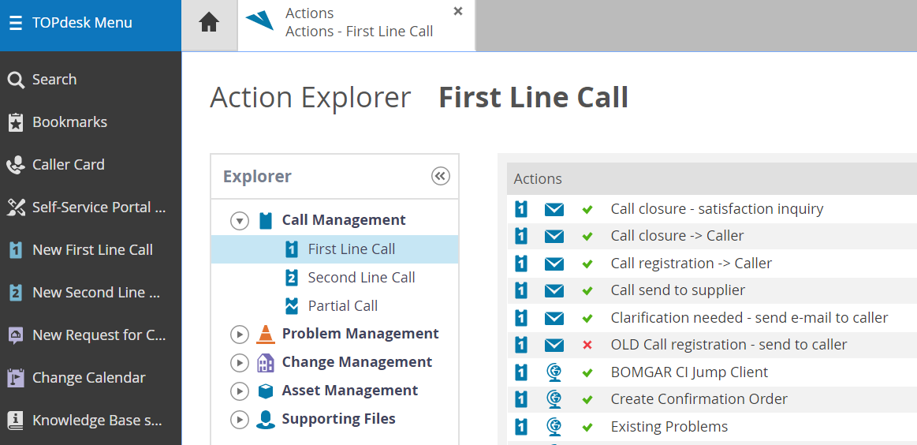Click the Call Management label
The width and height of the screenshot is (917, 445).
(344, 220)
